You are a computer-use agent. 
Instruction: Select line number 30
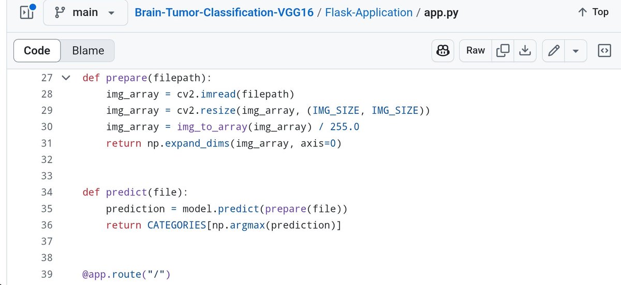coord(47,127)
